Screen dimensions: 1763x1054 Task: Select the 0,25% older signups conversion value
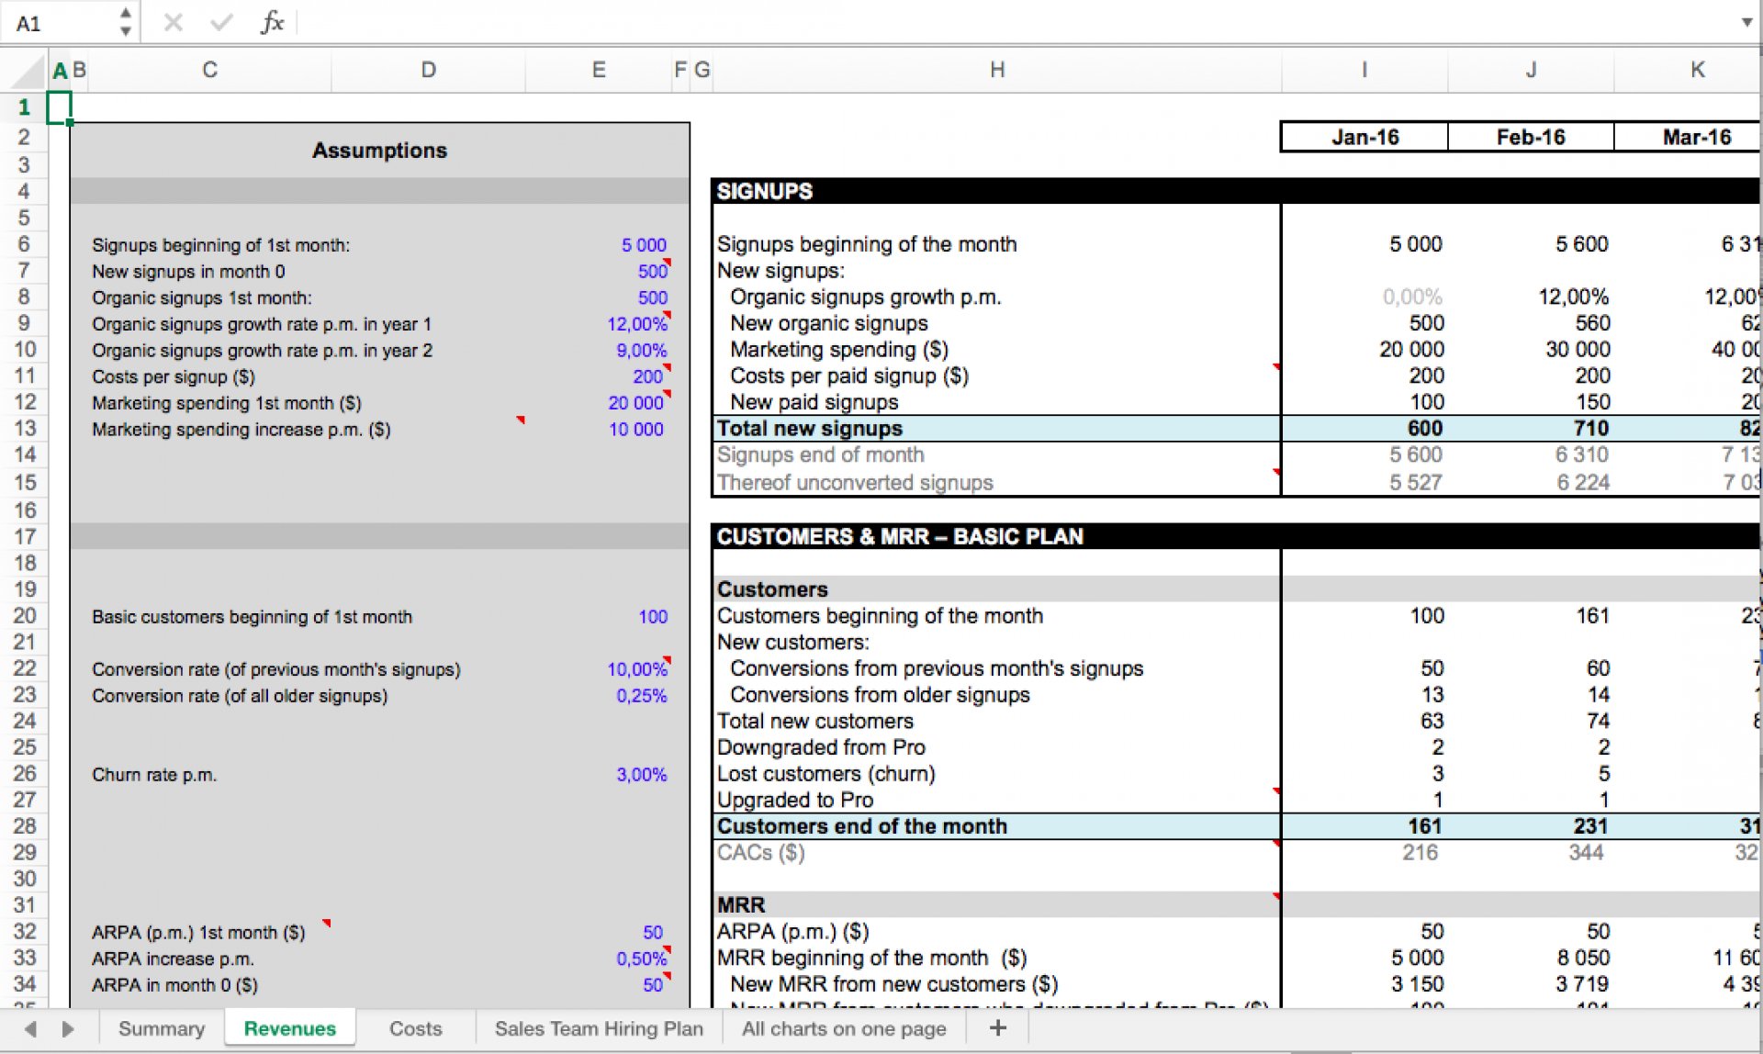coord(641,696)
